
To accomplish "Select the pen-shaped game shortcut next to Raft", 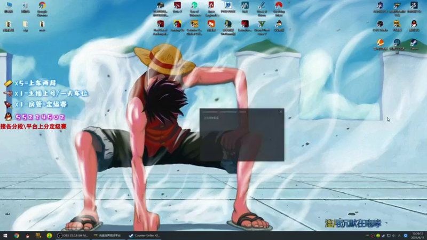I will [262, 9].
